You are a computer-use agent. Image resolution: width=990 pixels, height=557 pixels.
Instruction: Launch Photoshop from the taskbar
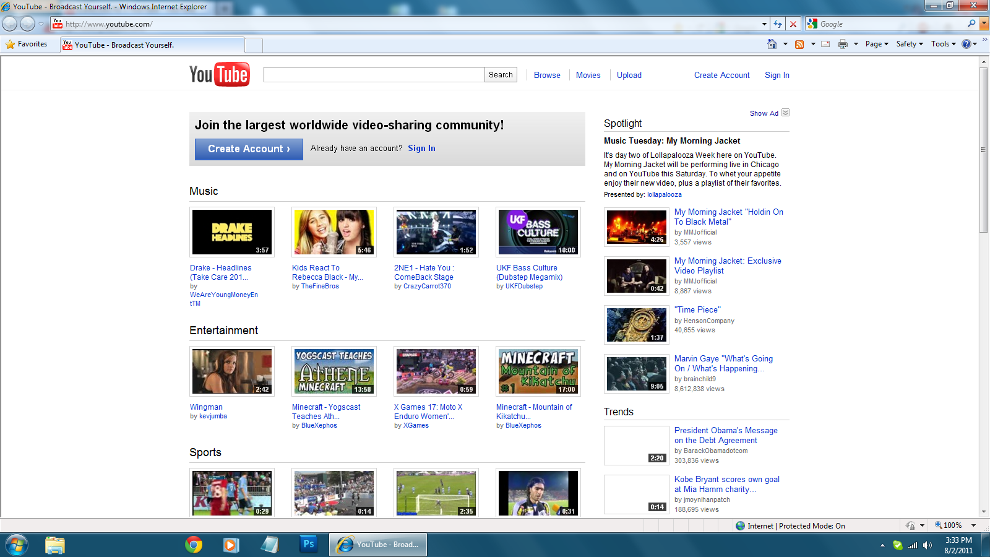point(308,545)
